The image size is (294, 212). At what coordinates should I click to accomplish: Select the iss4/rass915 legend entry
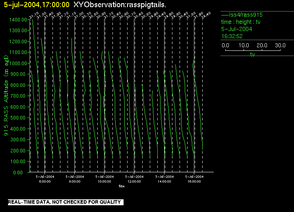click(x=245, y=15)
